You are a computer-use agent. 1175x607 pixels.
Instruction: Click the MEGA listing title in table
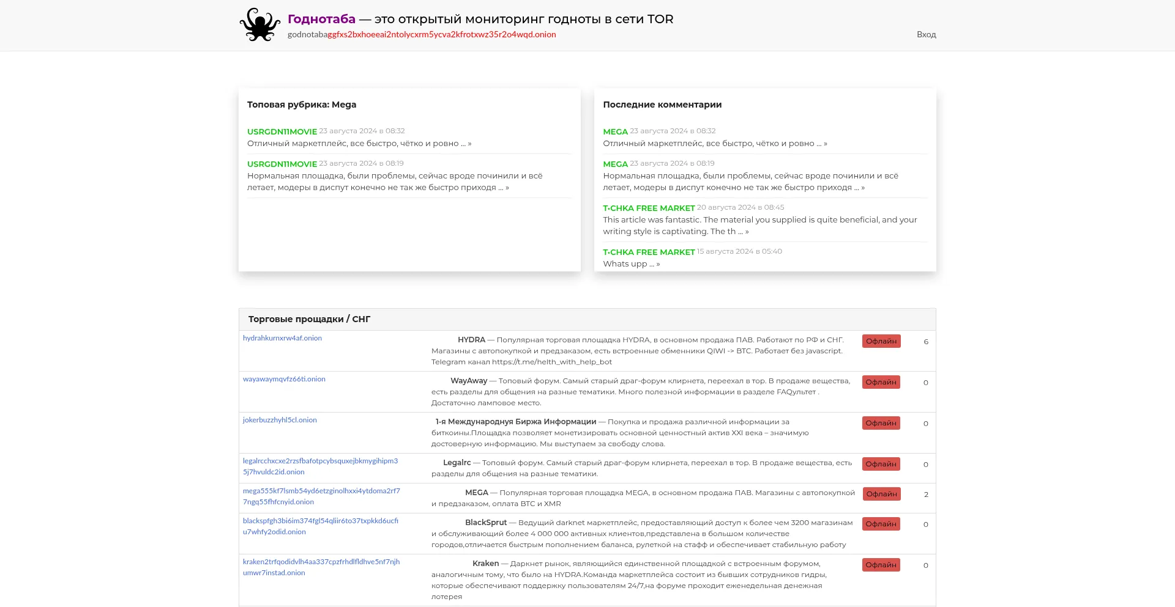click(477, 493)
